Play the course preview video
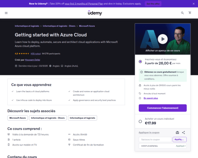Screen dimensions: 198x158 pyautogui.click(x=163, y=39)
